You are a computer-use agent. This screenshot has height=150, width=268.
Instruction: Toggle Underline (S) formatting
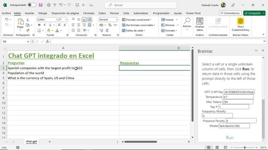[50, 25]
